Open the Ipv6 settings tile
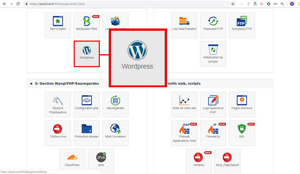Viewport: 300px width, 174px height. click(101, 161)
